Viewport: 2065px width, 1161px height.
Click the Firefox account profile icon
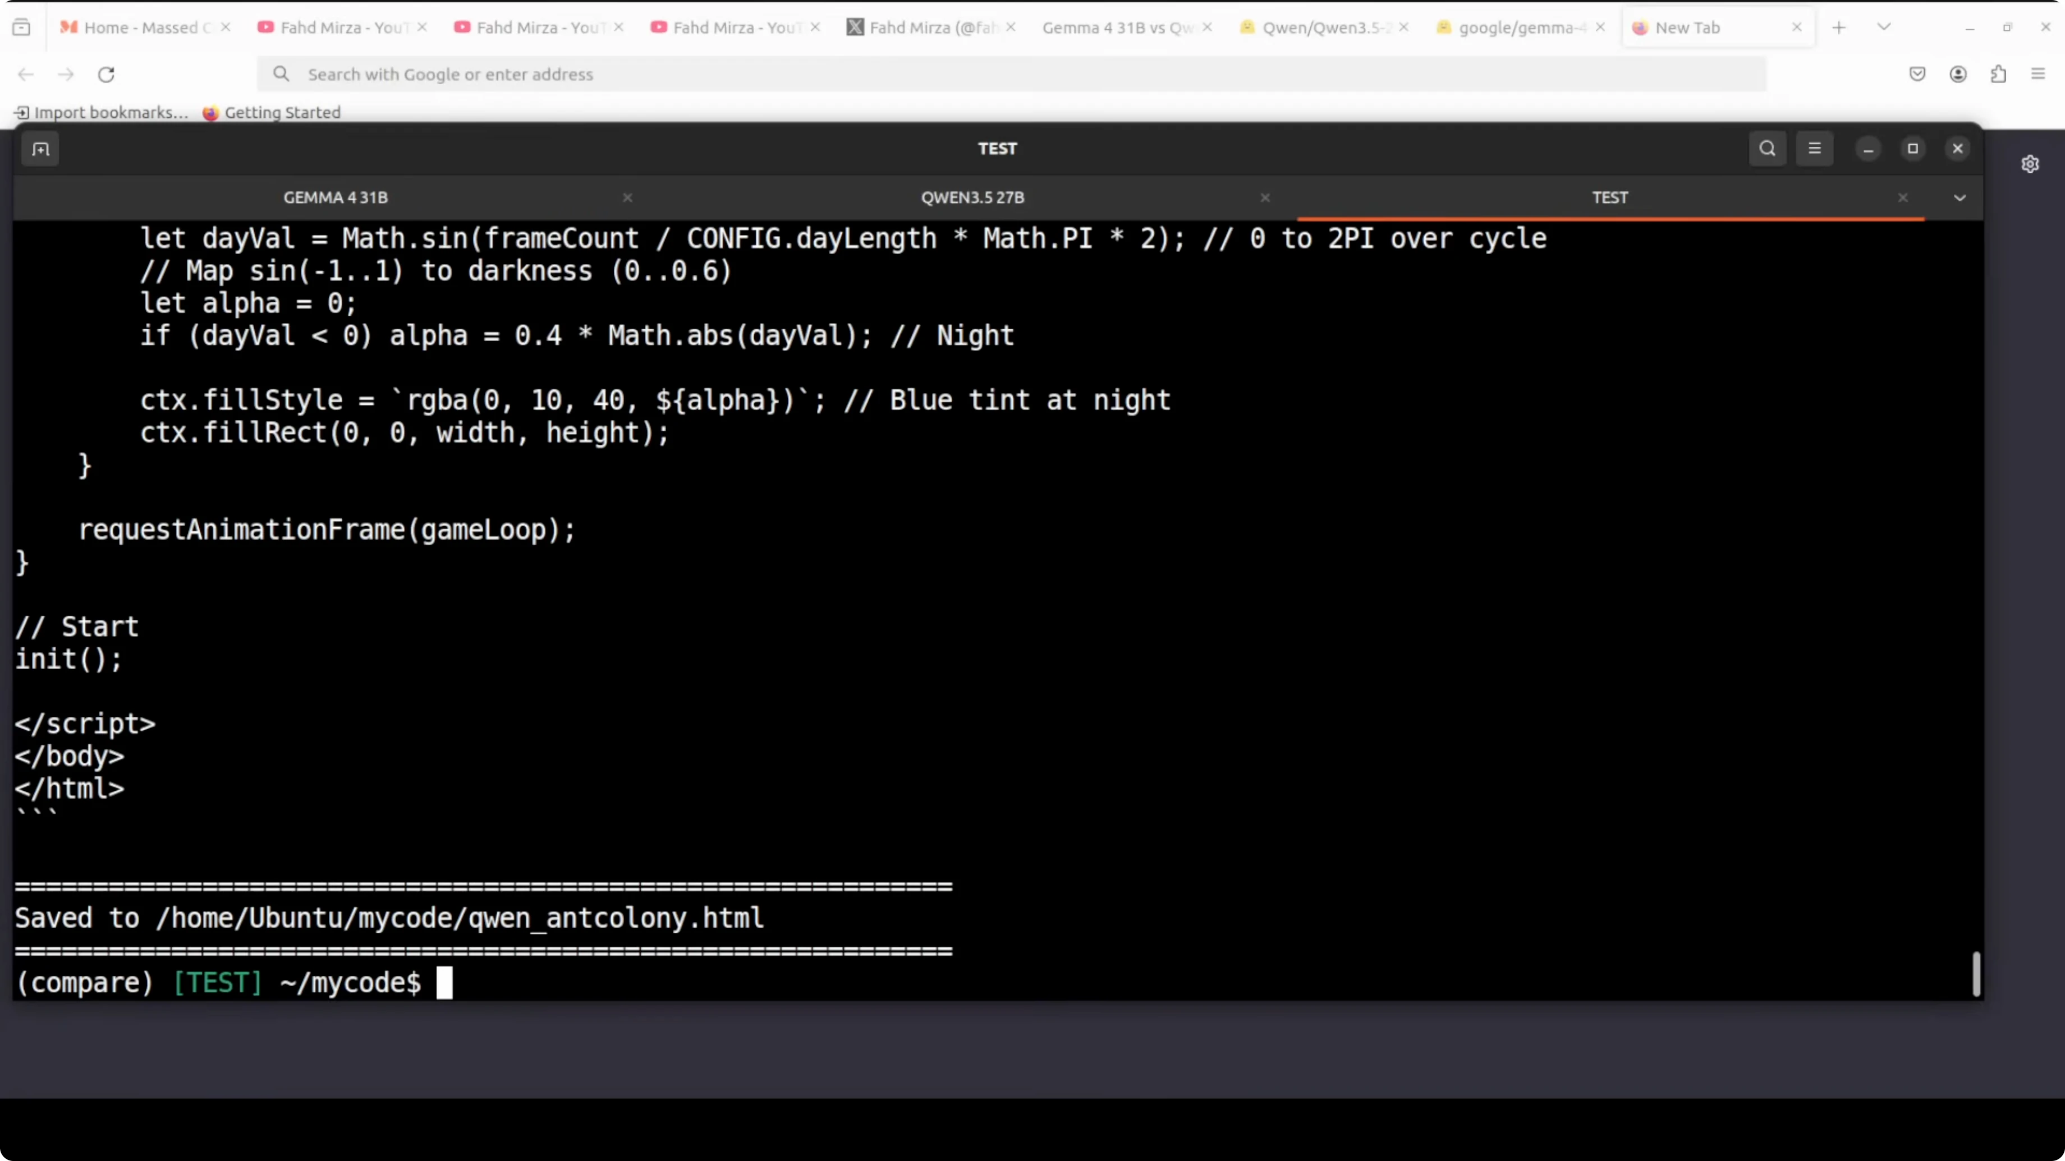click(1958, 75)
